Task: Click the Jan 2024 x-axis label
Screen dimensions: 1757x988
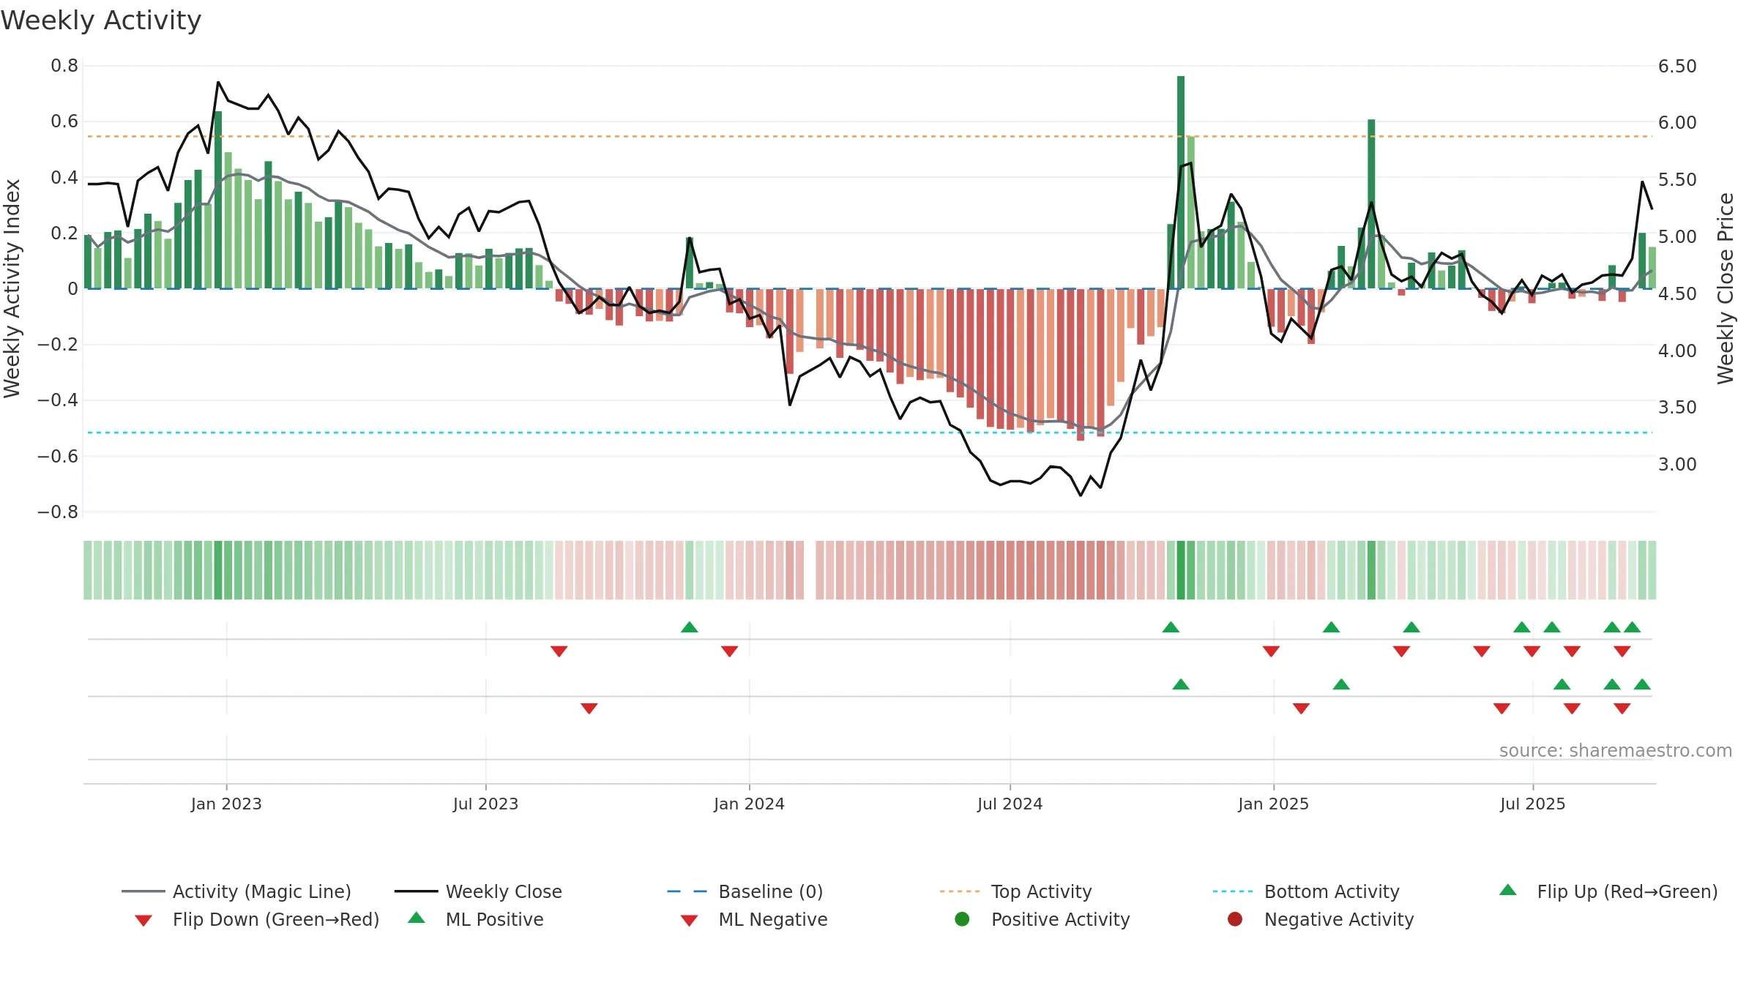Action: click(749, 804)
